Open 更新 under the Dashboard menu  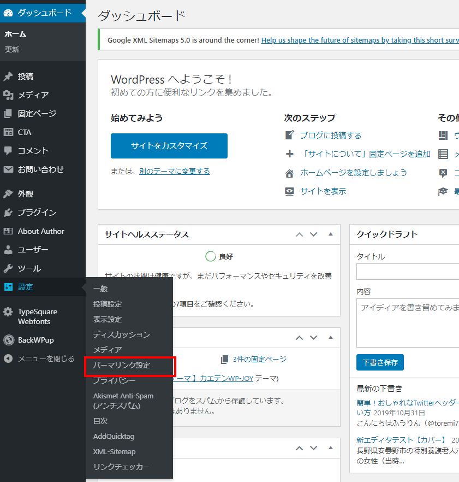tap(12, 50)
